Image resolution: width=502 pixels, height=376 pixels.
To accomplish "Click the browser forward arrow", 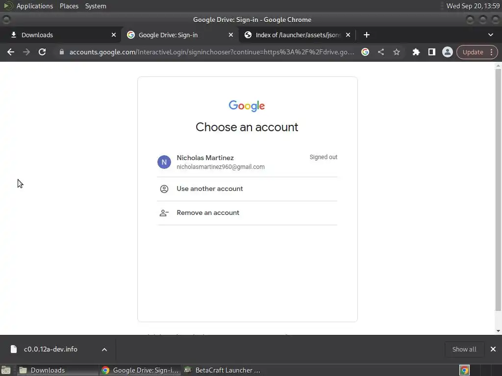I will coord(26,52).
